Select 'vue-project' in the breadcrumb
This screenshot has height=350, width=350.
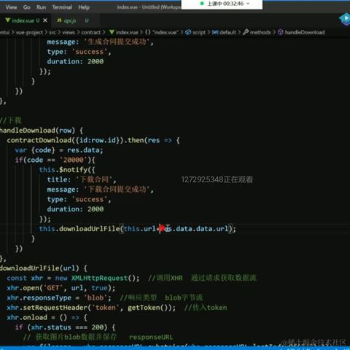pyautogui.click(x=29, y=32)
